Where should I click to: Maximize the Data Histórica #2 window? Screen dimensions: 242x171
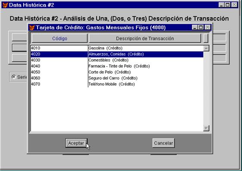(227, 5)
